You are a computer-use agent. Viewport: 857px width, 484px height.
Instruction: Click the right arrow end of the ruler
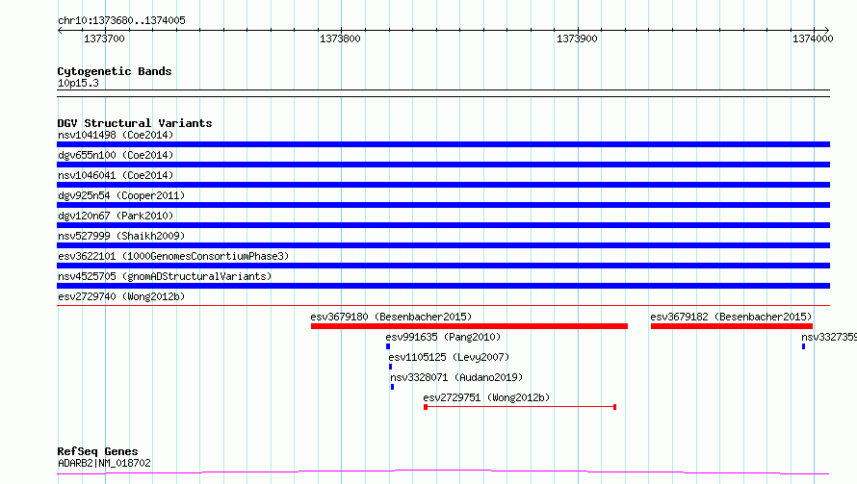(827, 30)
